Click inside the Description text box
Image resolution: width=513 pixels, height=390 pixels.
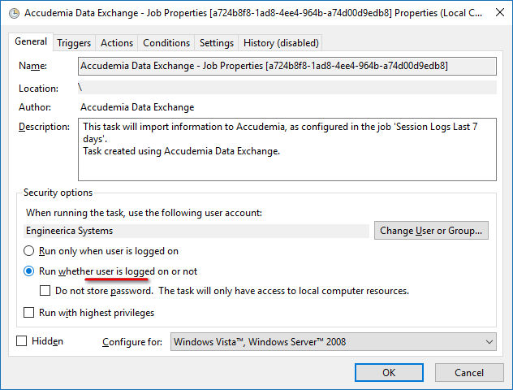(287, 149)
